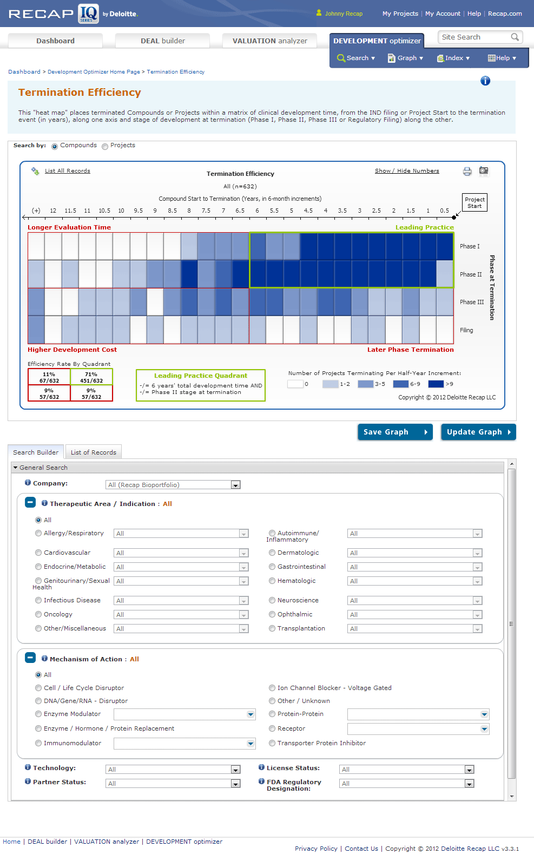Open the VALUATION analyzer tab
This screenshot has width=534, height=854.
coord(269,41)
